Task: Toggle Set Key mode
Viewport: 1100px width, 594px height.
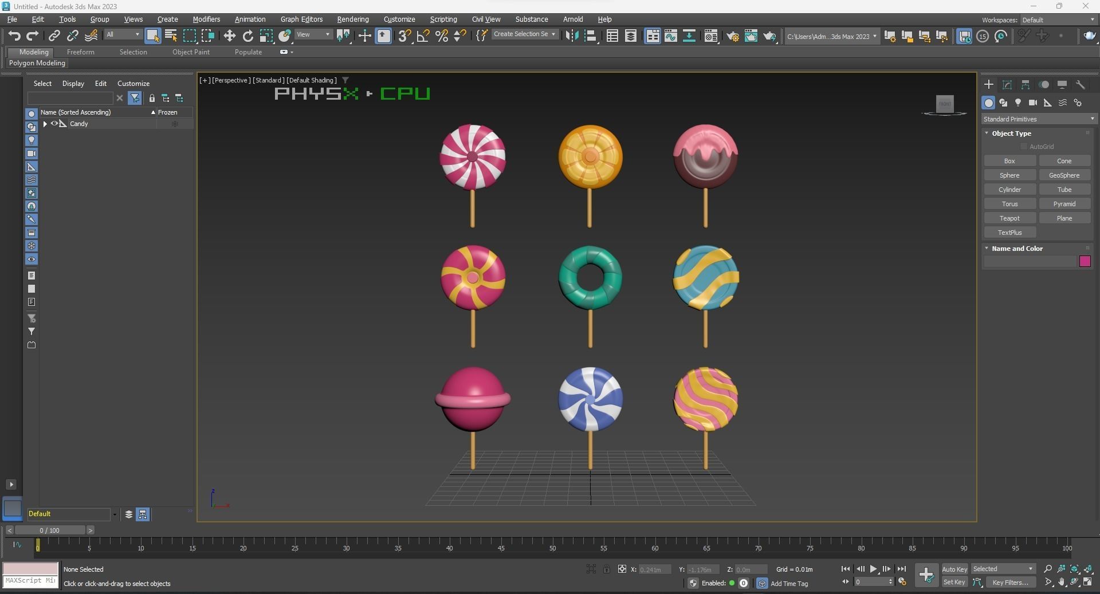Action: (954, 582)
